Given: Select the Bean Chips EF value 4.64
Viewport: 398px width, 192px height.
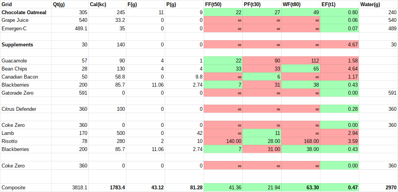Looking at the screenshot, I should 352,69.
